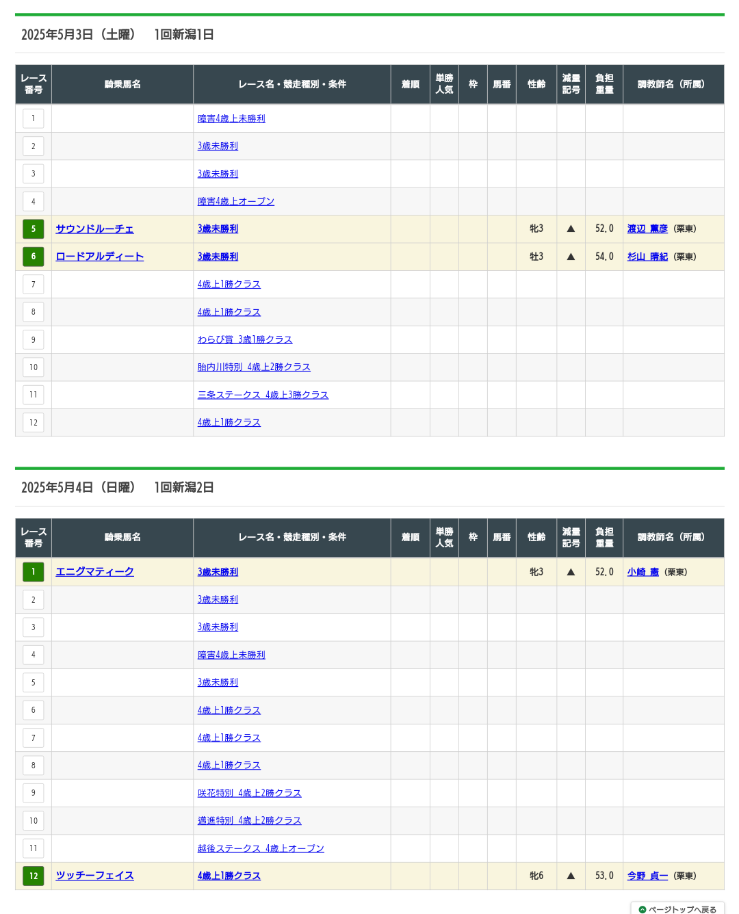Open horse page for サウンドルーチェ
This screenshot has height=914, width=739.
[x=94, y=228]
